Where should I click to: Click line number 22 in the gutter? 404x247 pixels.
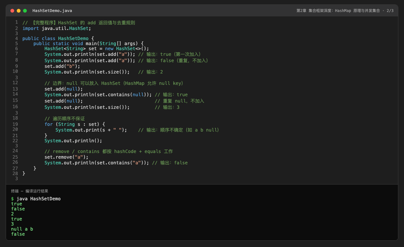(15, 141)
